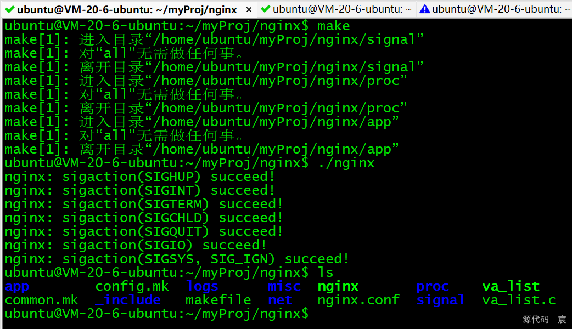This screenshot has height=329, width=572.
Task: Click the empty final prompt line to focus the terminal
Action: (157, 314)
